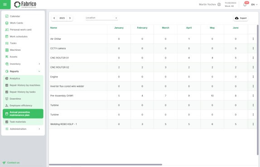
Task: Click the vertical scrollbar of the table
Action: [258, 90]
